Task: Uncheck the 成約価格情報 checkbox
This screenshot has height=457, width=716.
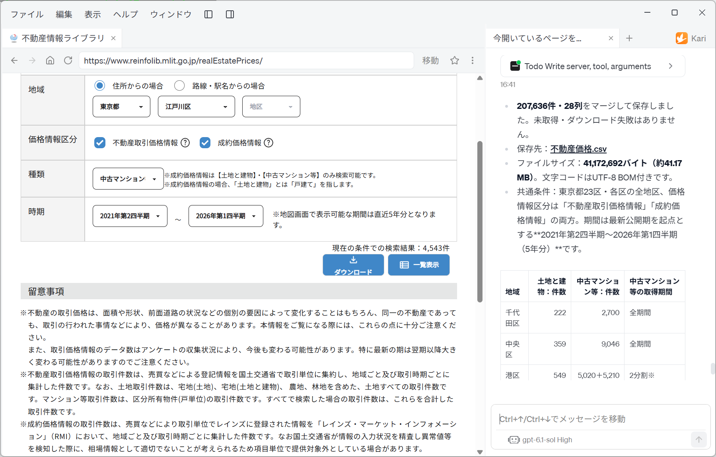Action: click(205, 143)
